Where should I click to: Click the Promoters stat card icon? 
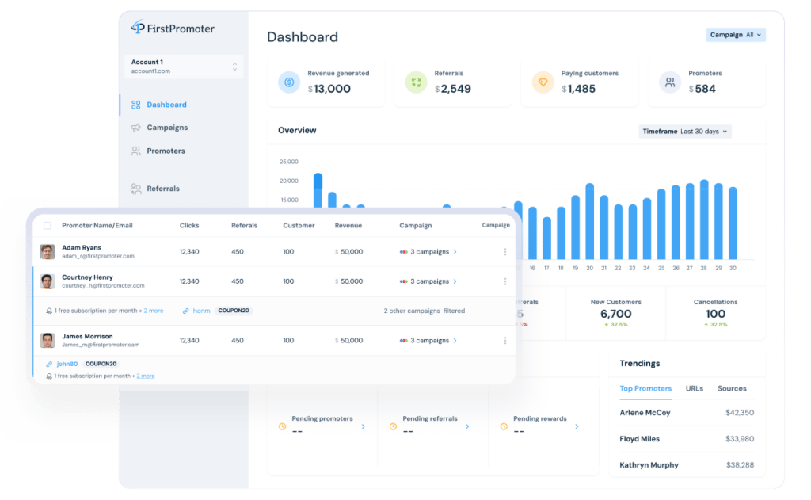670,82
